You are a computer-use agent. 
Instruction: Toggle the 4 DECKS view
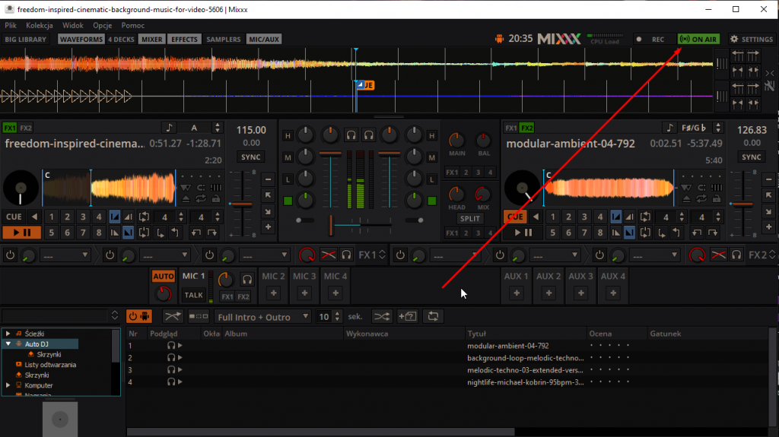121,40
